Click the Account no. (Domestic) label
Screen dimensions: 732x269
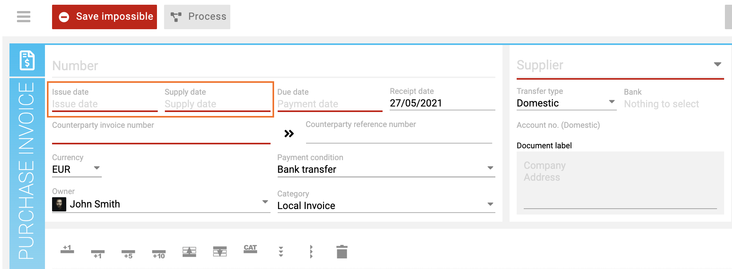click(558, 125)
